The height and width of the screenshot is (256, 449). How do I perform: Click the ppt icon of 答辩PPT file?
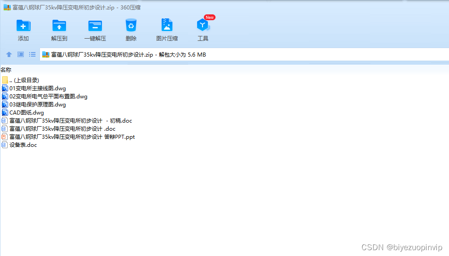coord(4,137)
